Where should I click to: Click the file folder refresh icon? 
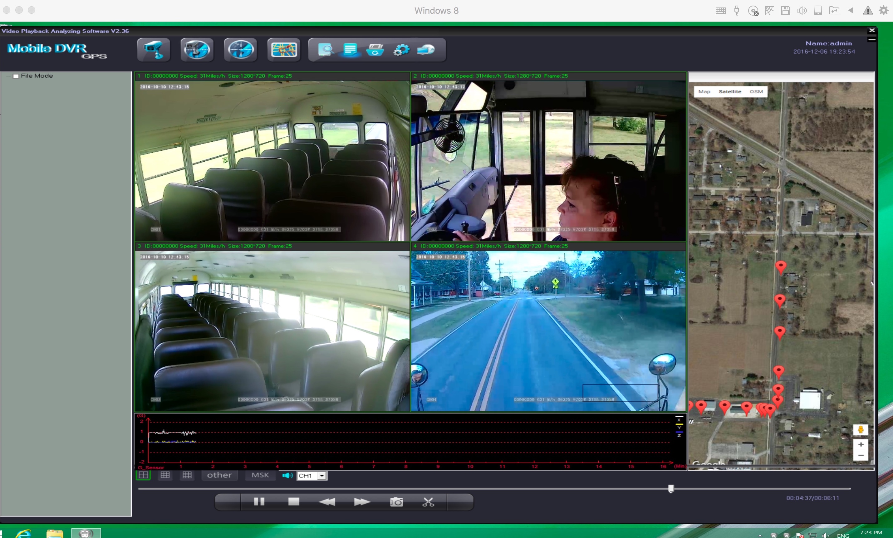pos(375,50)
